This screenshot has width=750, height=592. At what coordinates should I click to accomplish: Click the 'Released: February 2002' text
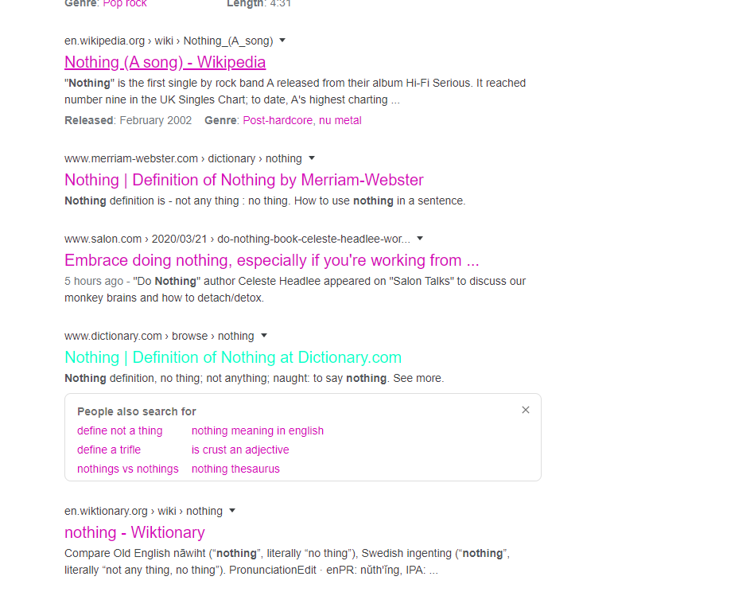[x=128, y=120]
